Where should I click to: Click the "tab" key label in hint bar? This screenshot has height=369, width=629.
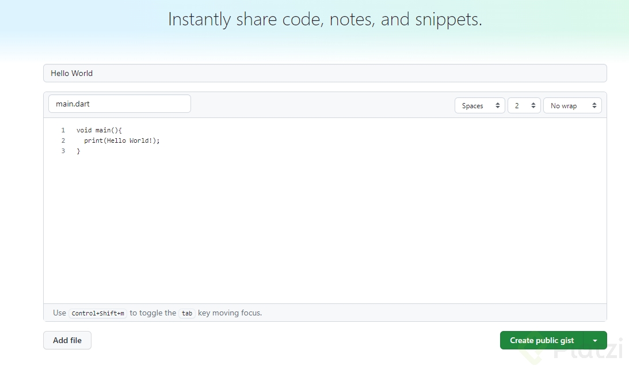tap(186, 313)
